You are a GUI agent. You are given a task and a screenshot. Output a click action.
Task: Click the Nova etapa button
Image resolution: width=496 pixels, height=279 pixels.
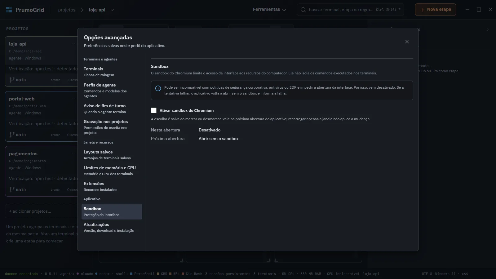[x=436, y=10]
